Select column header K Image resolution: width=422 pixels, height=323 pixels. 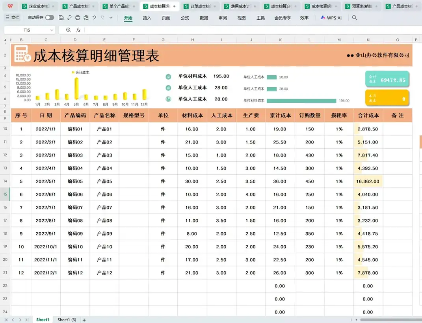(280, 40)
